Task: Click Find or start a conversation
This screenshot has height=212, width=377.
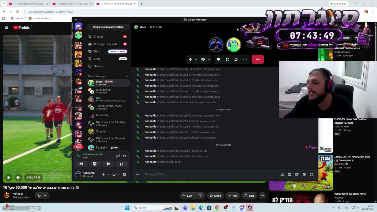Action: pos(108,27)
